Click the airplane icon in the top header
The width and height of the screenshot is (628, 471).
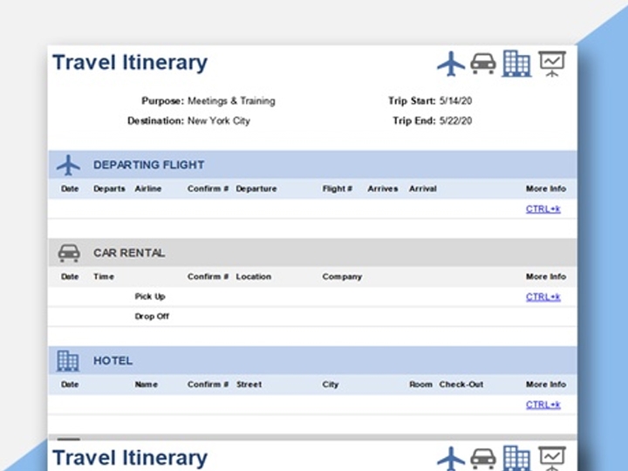click(x=451, y=63)
